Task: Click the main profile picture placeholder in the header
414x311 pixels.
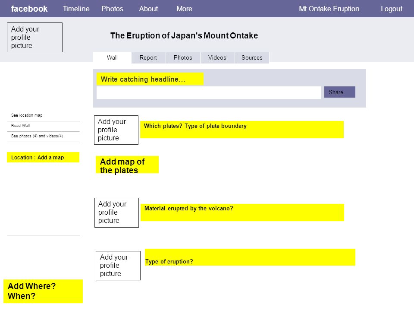Action: pyautogui.click(x=34, y=37)
